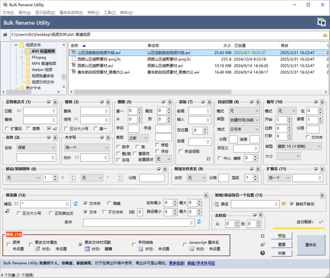Uncheck the 复制不移动 checkbox
Image resolution: width=330 pixels, height=278 pixels.
(292, 203)
